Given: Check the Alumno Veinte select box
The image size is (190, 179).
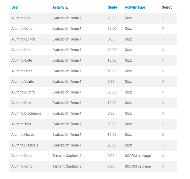Looking at the screenshot, I should point(163,81).
